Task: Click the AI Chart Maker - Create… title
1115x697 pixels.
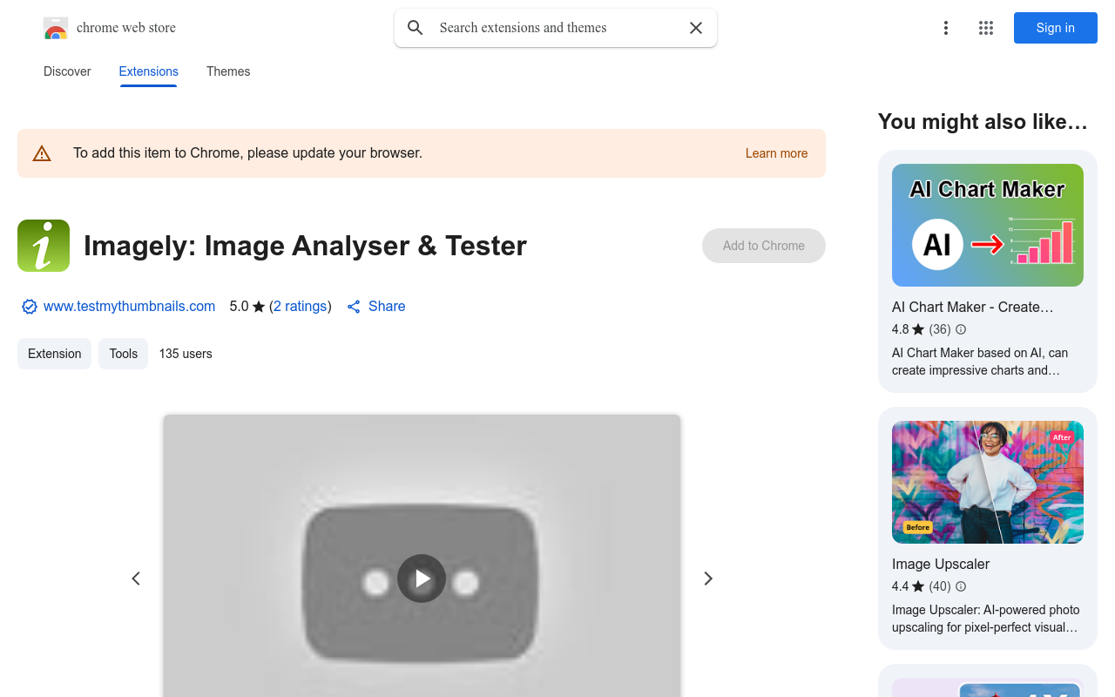Action: click(x=973, y=307)
